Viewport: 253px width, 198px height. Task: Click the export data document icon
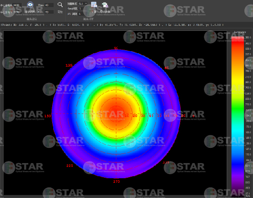(105, 5)
